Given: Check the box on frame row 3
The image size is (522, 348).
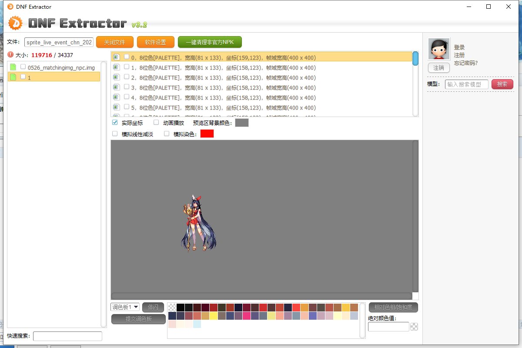Looking at the screenshot, I should 127,87.
